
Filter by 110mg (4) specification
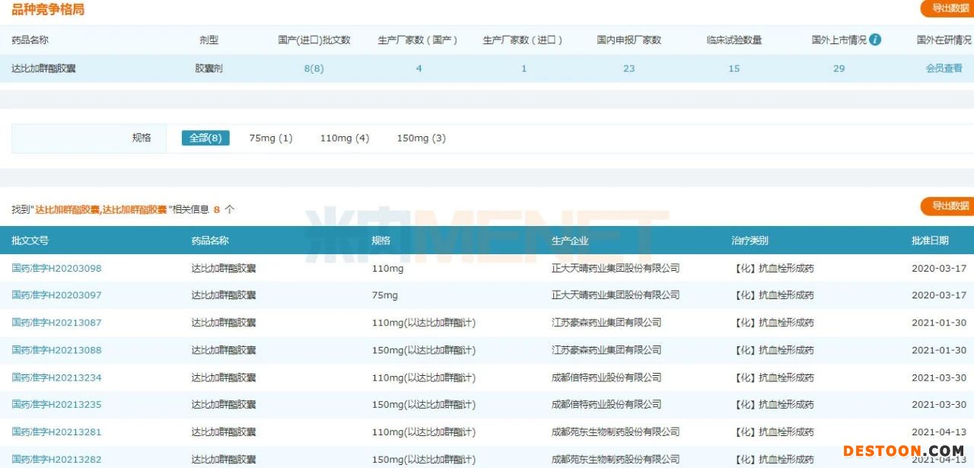[345, 138]
